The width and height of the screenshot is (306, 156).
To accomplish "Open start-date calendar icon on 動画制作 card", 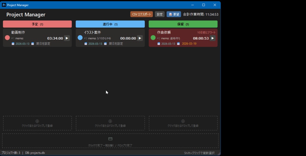I will pos(13,44).
